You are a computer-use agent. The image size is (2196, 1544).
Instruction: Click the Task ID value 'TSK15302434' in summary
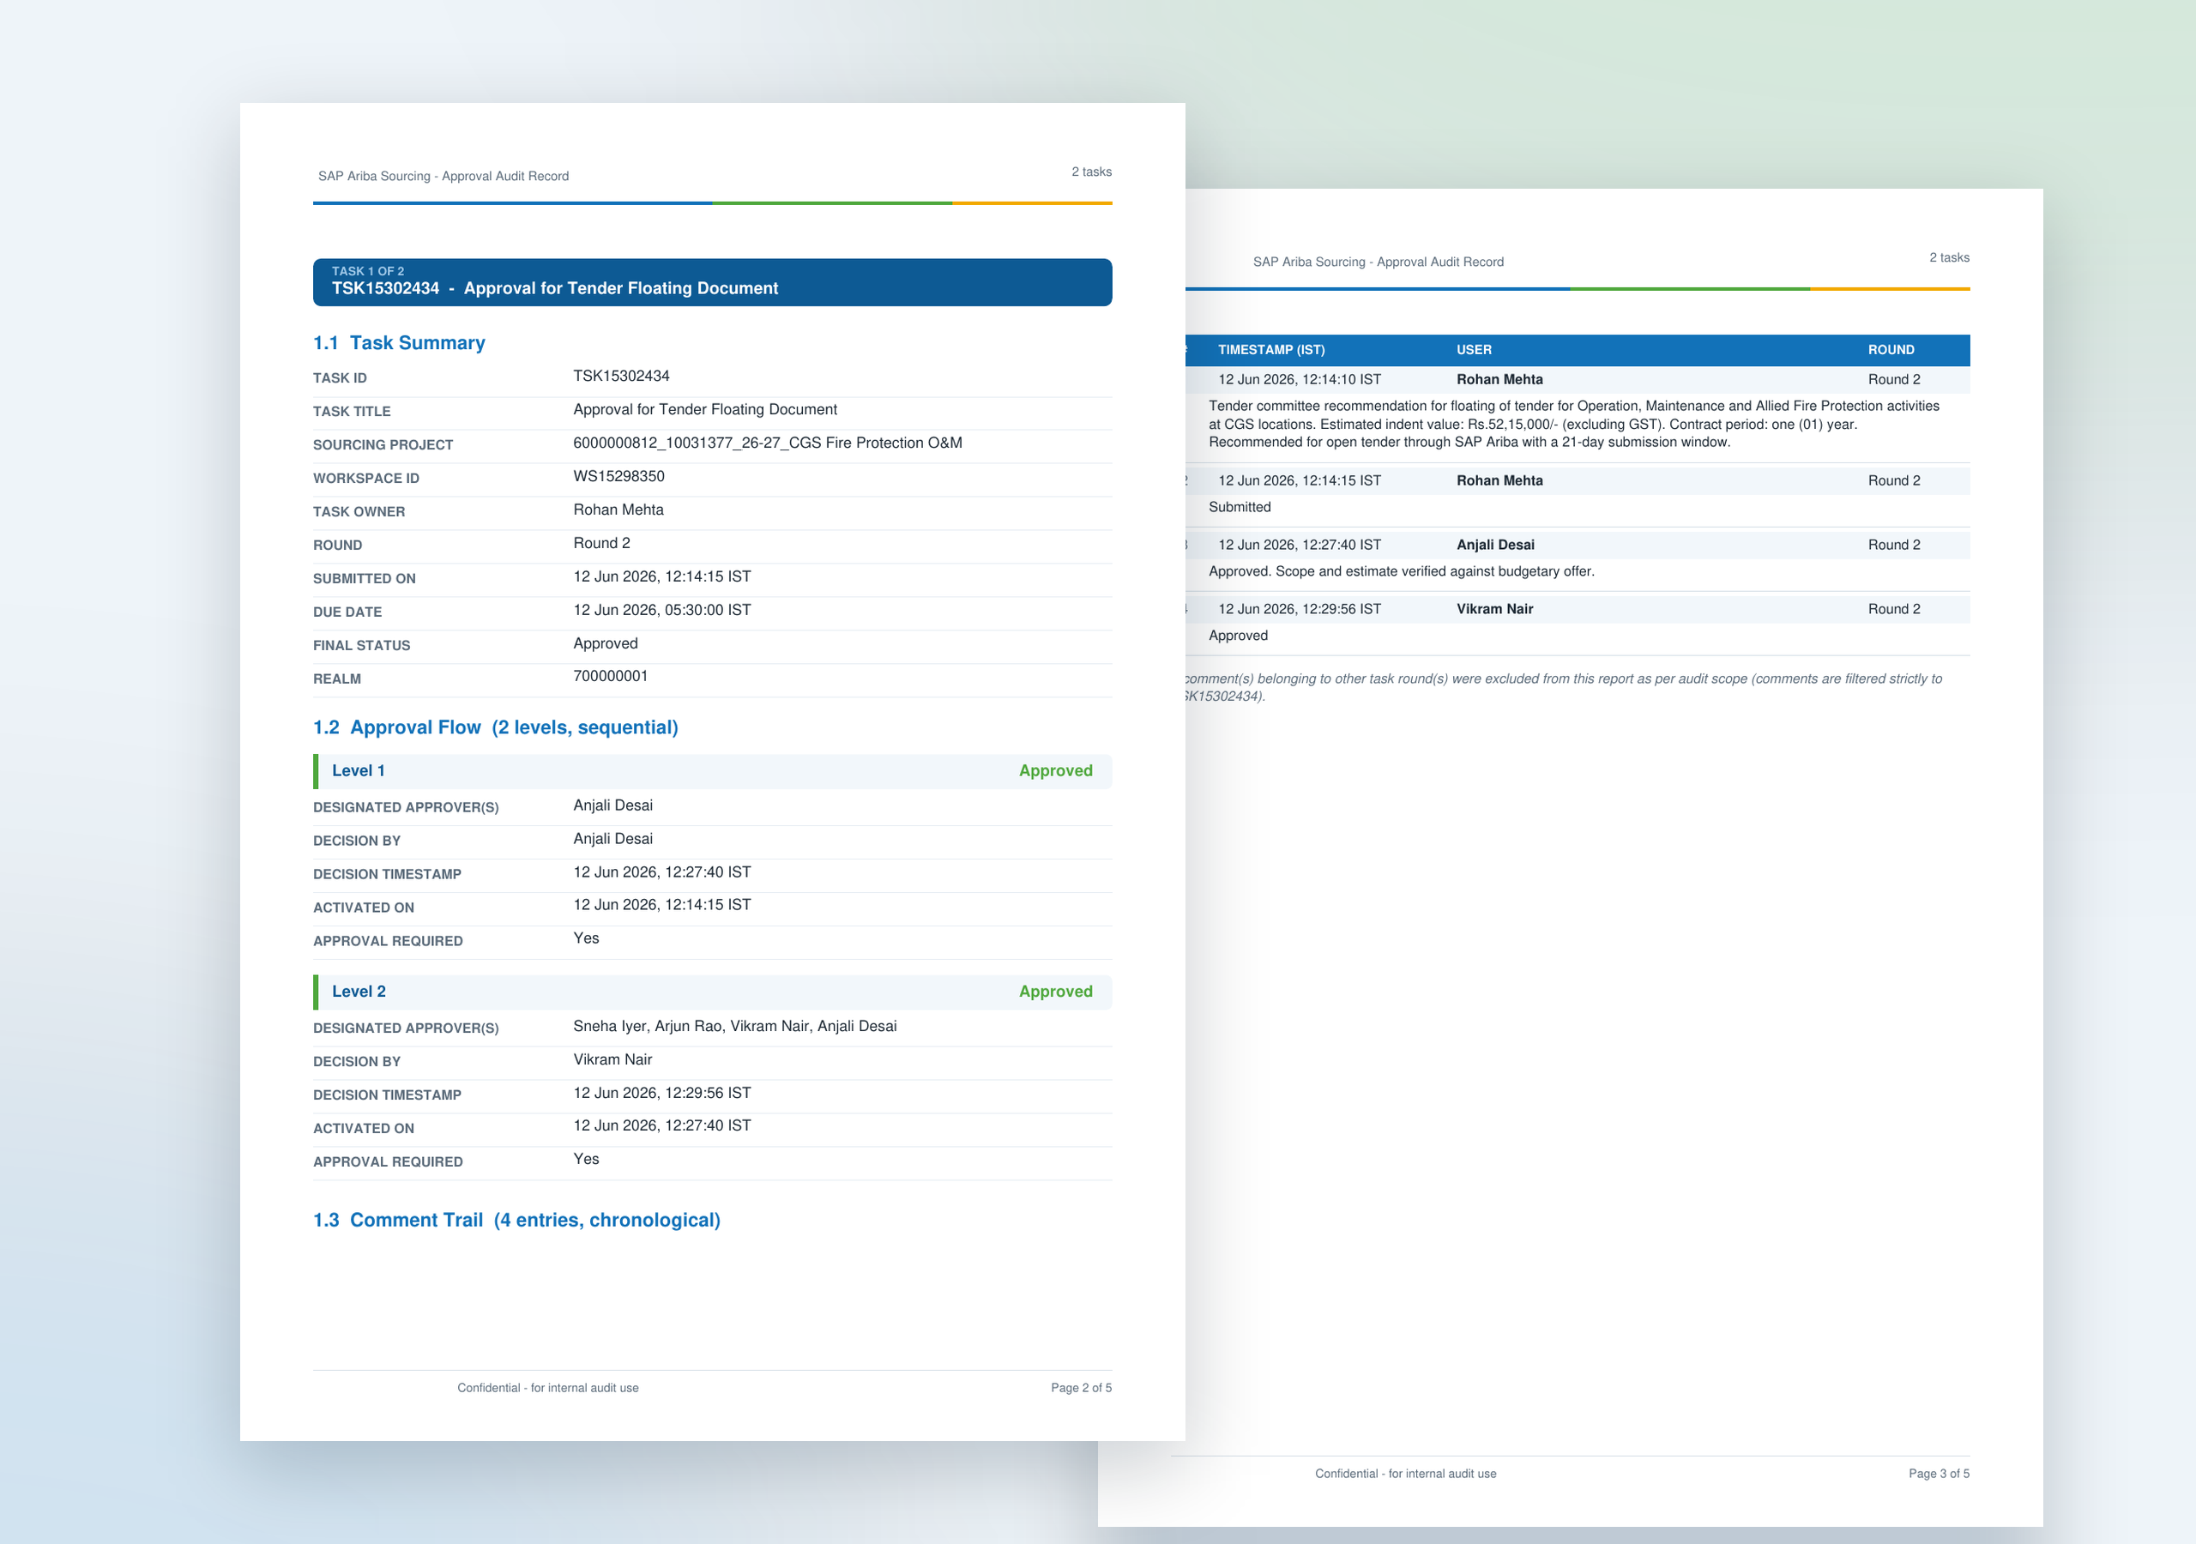point(621,376)
